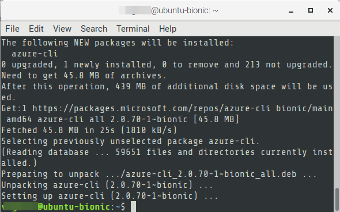
Task: Open the File menu
Action: point(12,29)
